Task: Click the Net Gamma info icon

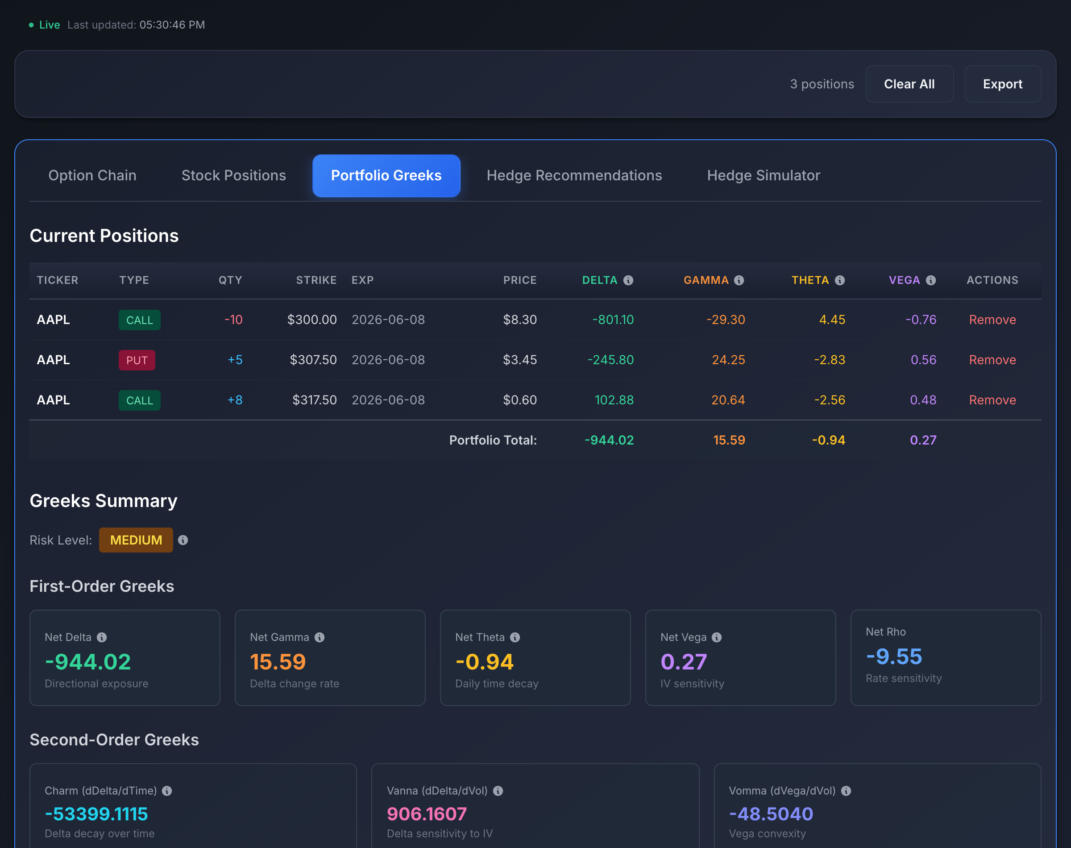Action: pyautogui.click(x=320, y=637)
